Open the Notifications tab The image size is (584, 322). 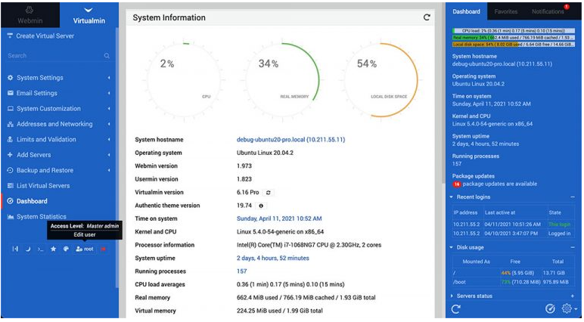pos(548,11)
